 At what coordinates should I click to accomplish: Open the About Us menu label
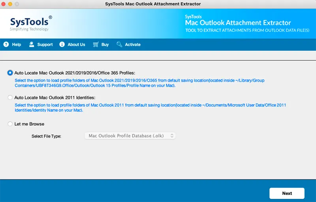tap(76, 44)
